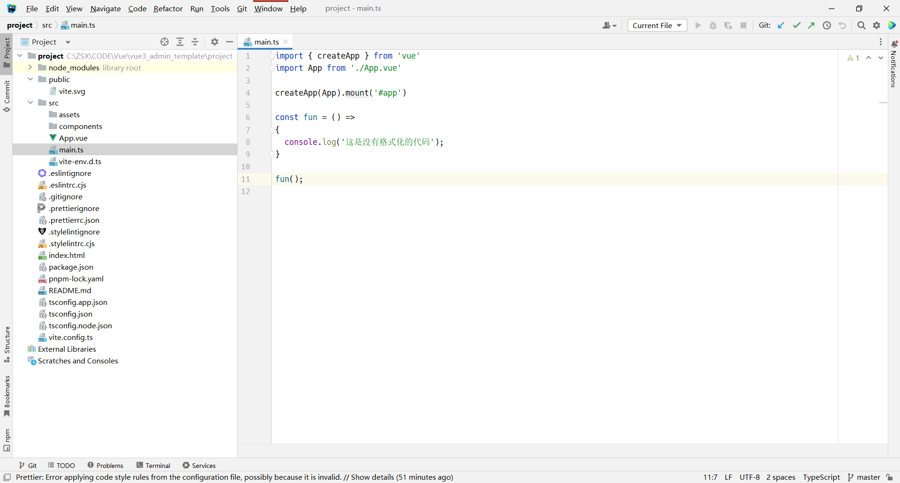Collapse all in Project panel
Viewport: 900px width, 483px height.
click(x=195, y=42)
